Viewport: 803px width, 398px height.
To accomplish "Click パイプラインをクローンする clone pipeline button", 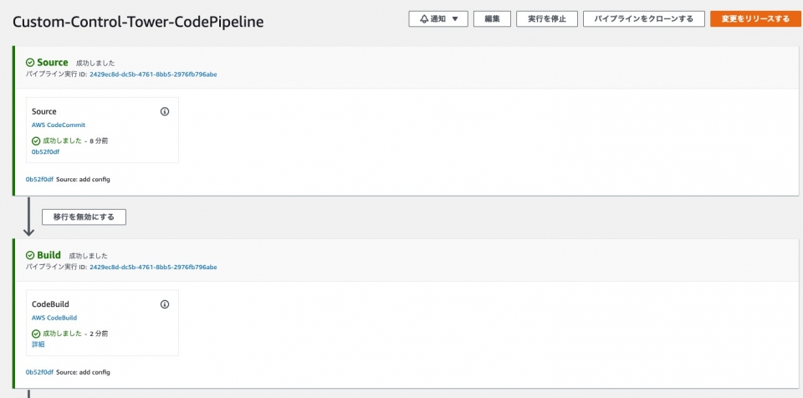I will [x=643, y=19].
